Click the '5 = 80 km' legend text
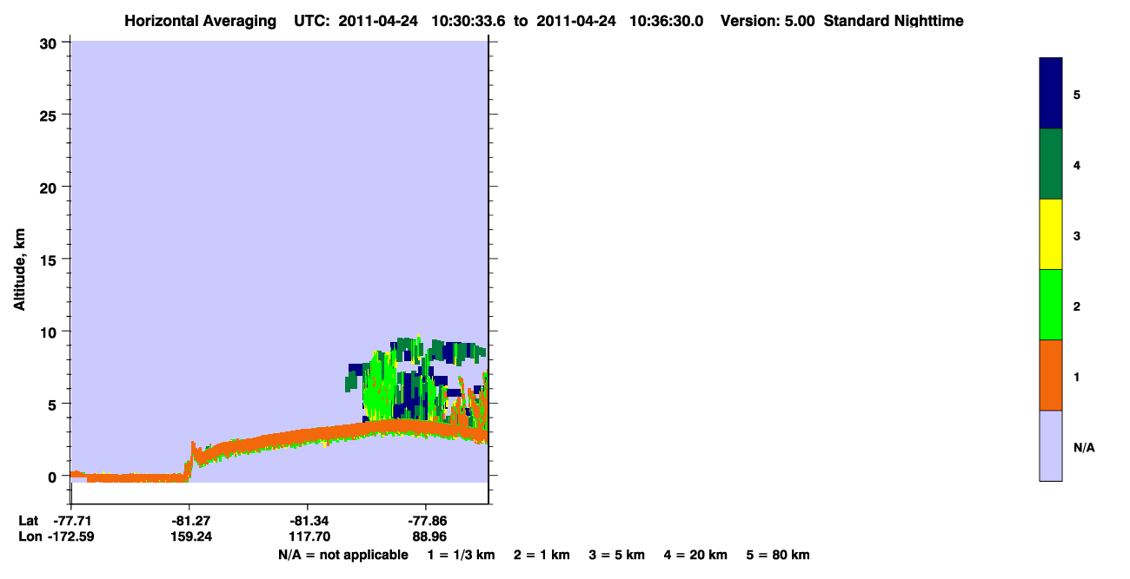Image resolution: width=1130 pixels, height=579 pixels. click(778, 555)
